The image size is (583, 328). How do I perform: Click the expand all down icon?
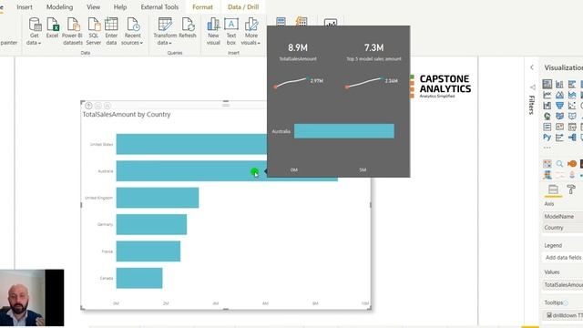coord(107,106)
